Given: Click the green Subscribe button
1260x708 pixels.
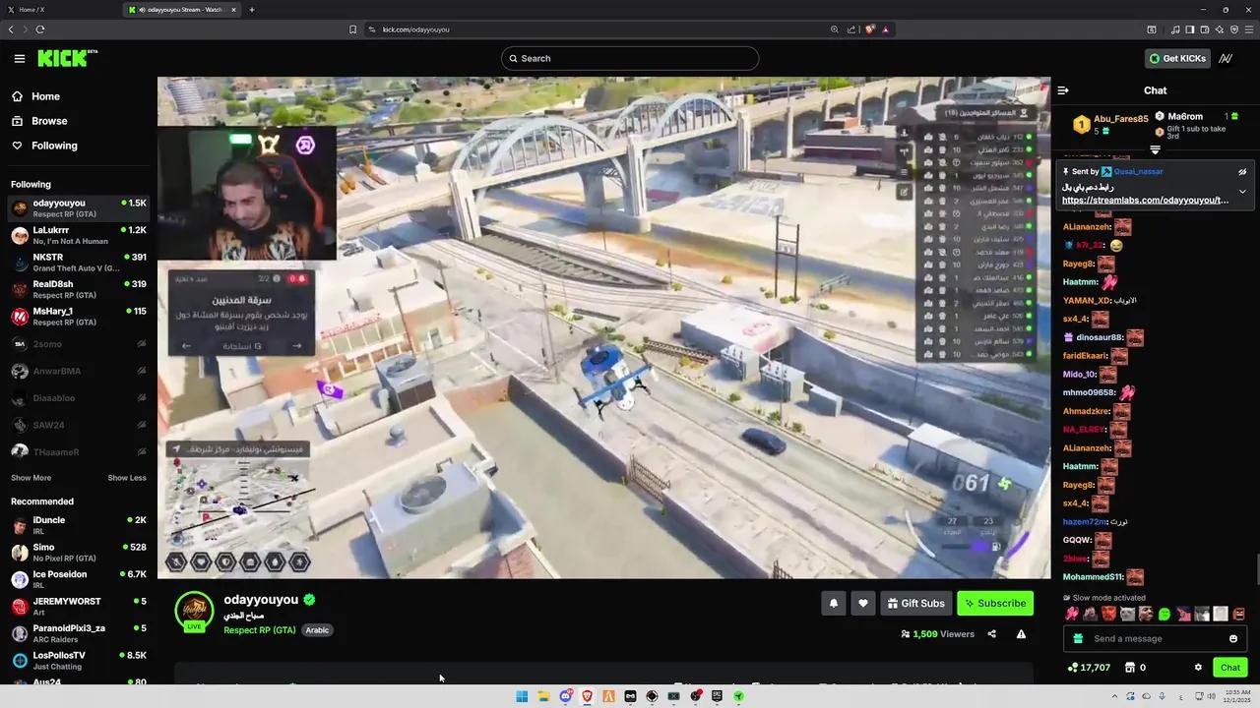Looking at the screenshot, I should (x=995, y=603).
